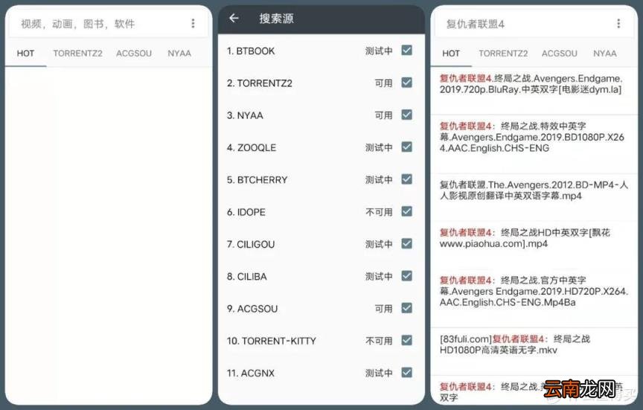The image size is (643, 410).
Task: Toggle TORRENTZ2 source checkbox
Action: point(407,83)
